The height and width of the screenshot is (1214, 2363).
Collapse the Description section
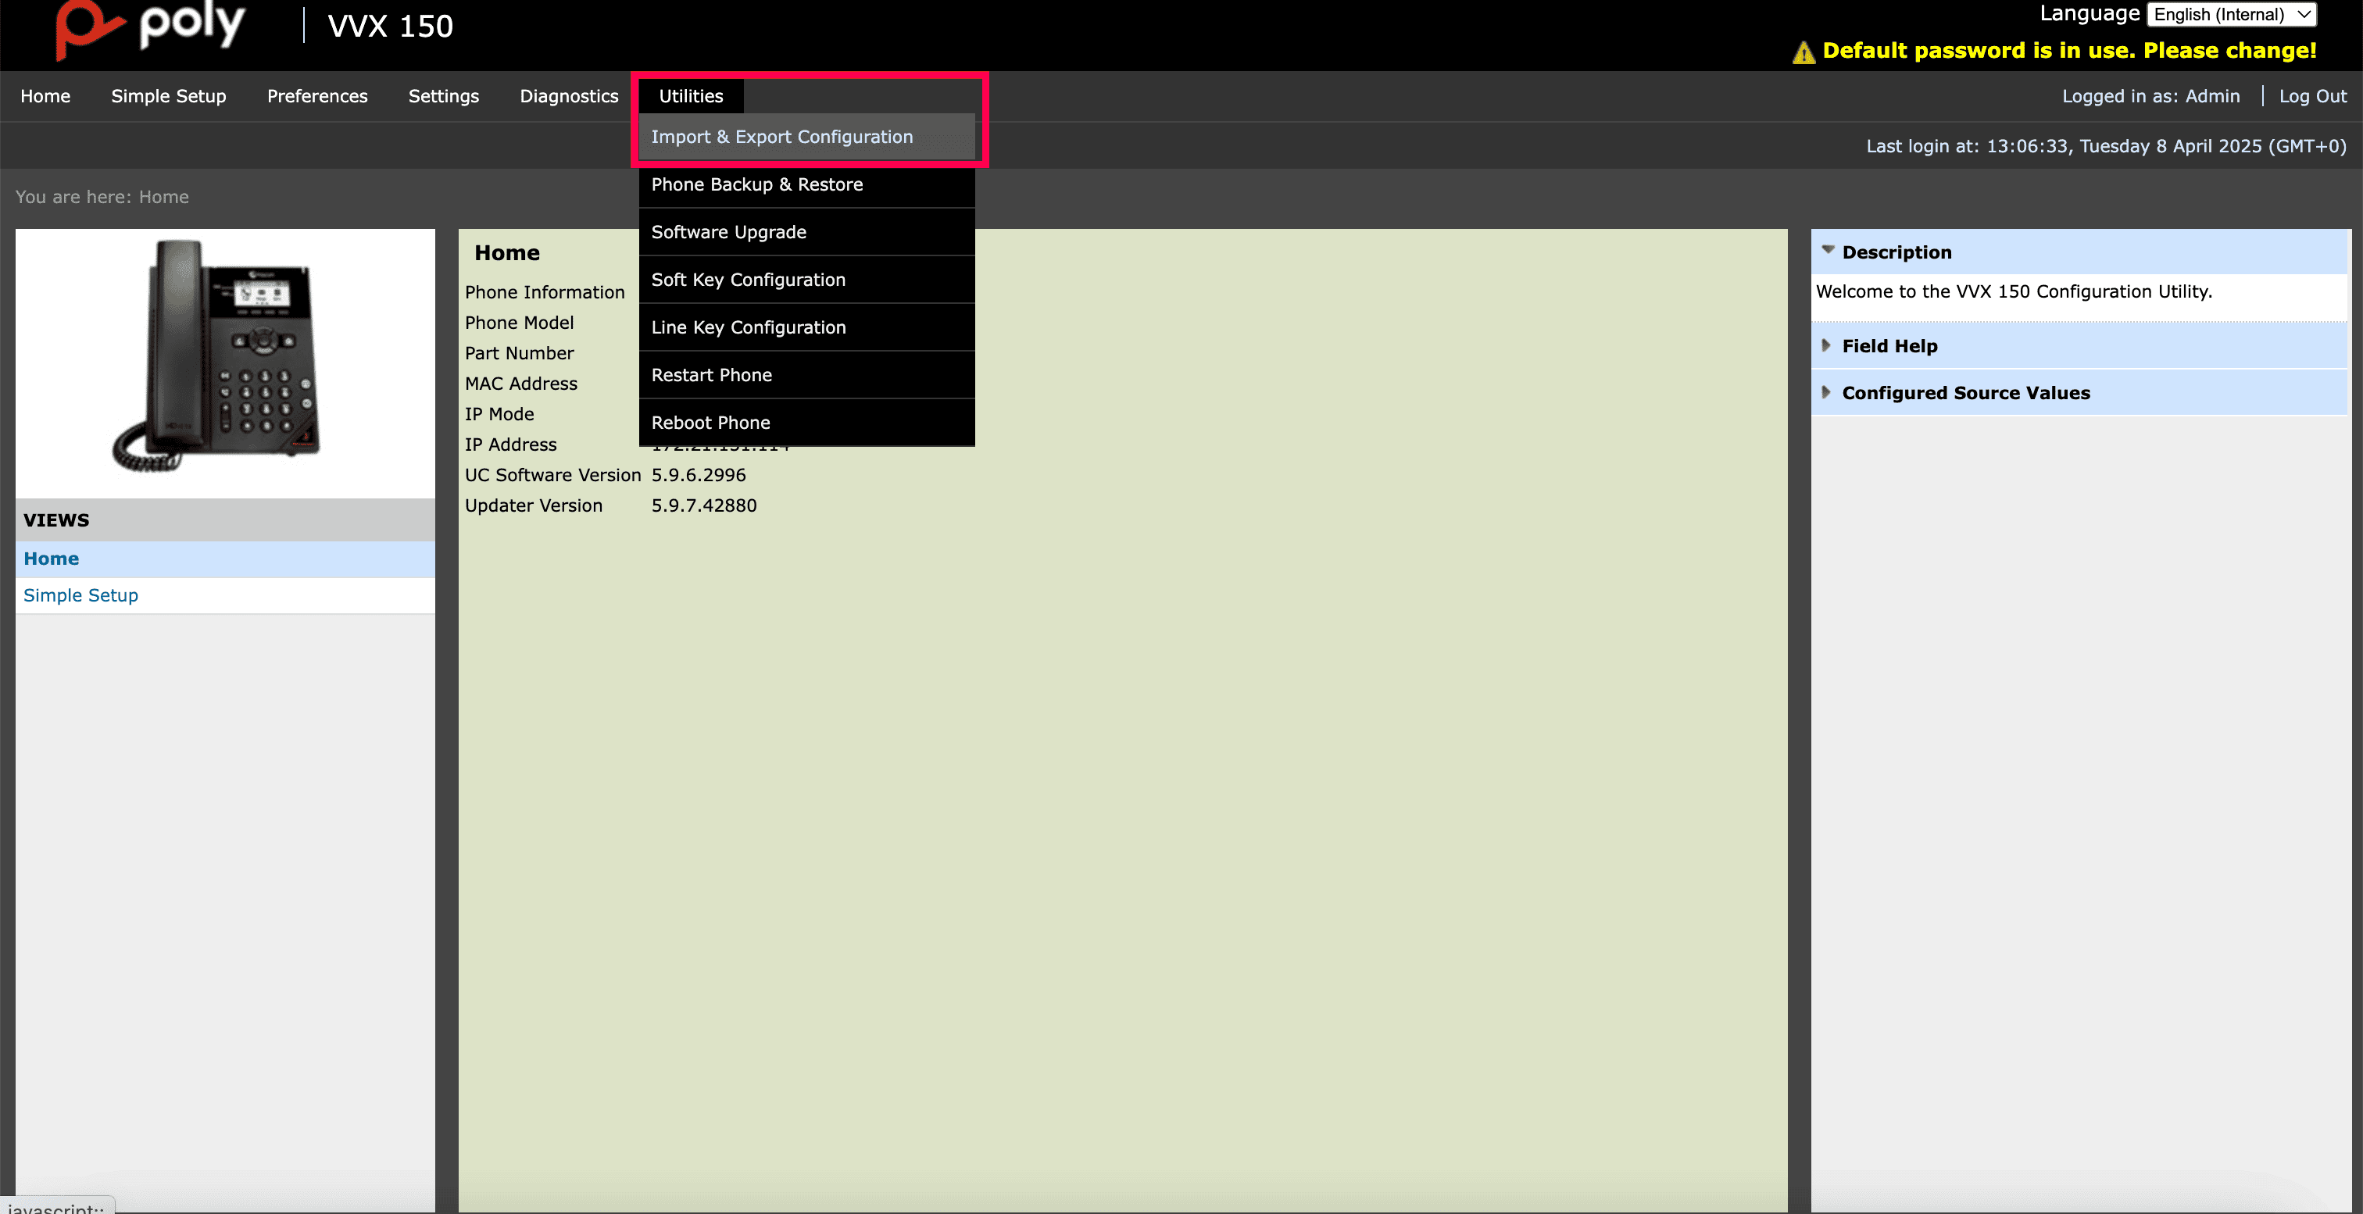(x=1829, y=250)
